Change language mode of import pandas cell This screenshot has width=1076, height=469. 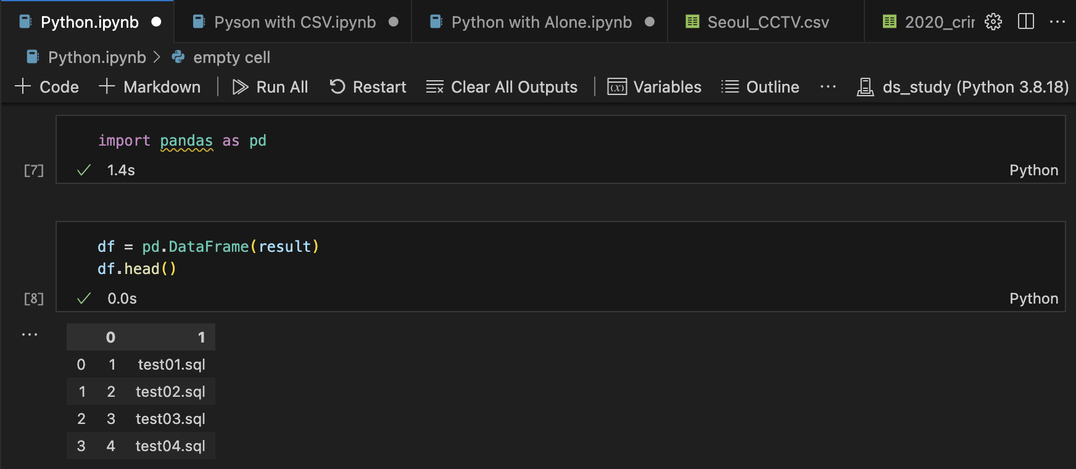(x=1033, y=170)
